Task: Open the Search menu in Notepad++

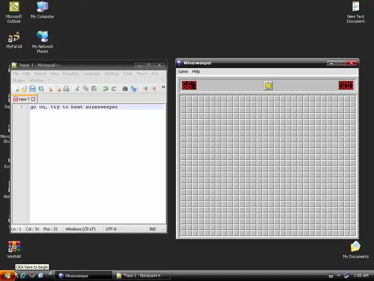Action: 40,74
